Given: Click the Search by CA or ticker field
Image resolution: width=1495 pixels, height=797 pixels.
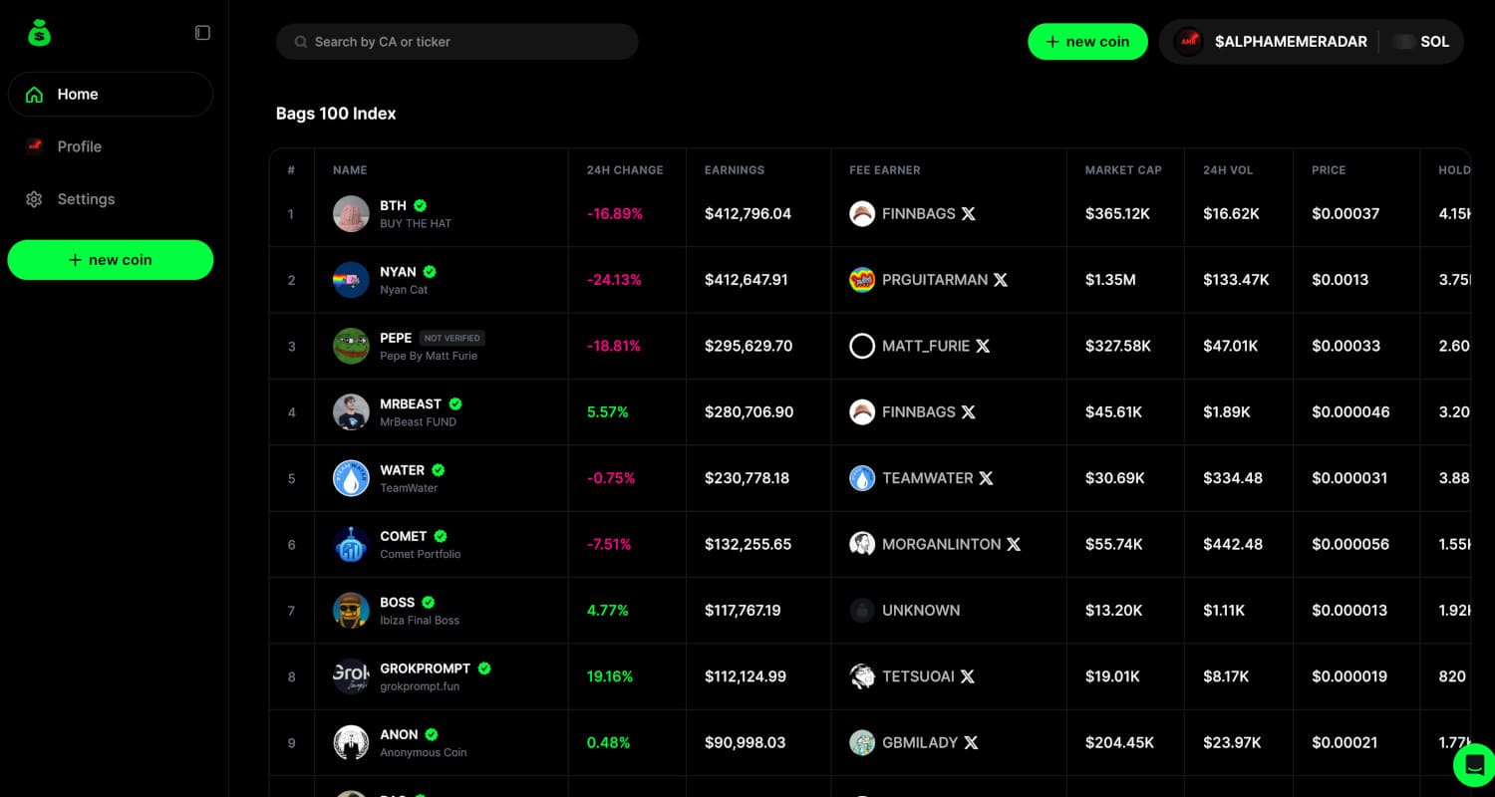Looking at the screenshot, I should tap(456, 41).
